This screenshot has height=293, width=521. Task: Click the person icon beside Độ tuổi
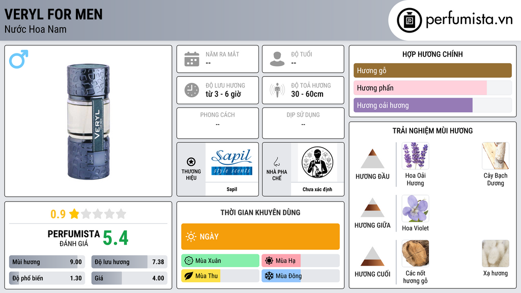[x=277, y=59]
